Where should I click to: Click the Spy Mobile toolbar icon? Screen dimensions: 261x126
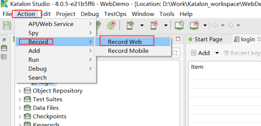[x=130, y=25]
